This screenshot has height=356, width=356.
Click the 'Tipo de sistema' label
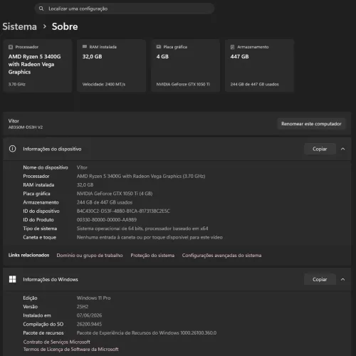(40, 229)
